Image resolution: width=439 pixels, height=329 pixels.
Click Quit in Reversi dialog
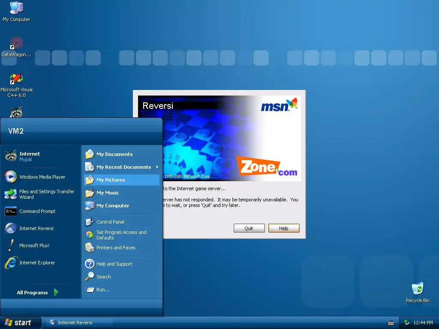249,228
